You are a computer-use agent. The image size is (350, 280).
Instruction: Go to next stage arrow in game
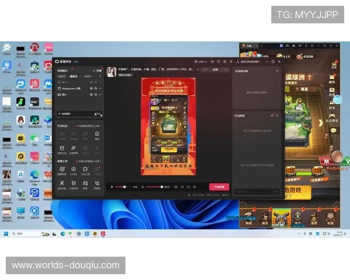pyautogui.click(x=321, y=123)
